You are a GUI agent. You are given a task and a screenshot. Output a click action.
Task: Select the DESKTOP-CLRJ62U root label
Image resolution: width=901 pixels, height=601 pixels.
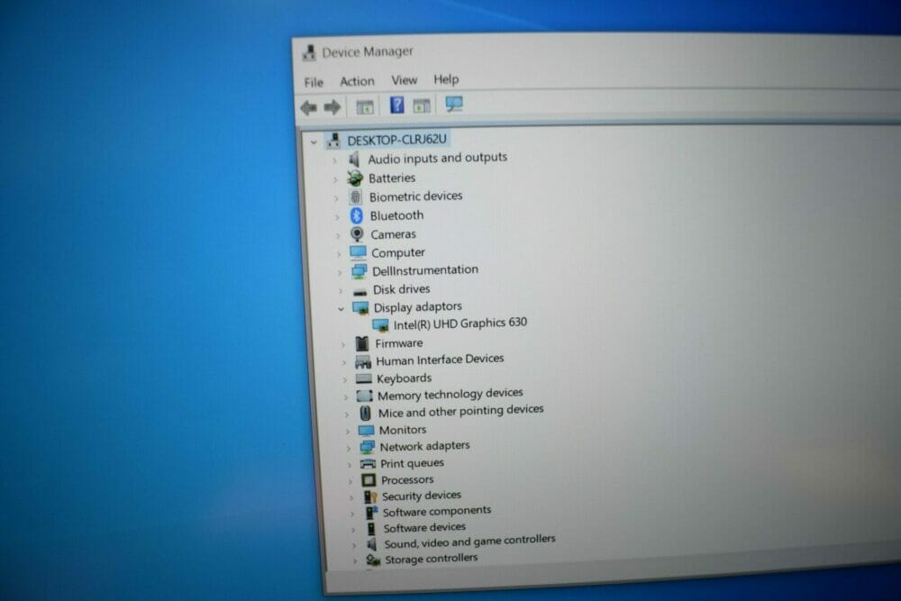396,140
